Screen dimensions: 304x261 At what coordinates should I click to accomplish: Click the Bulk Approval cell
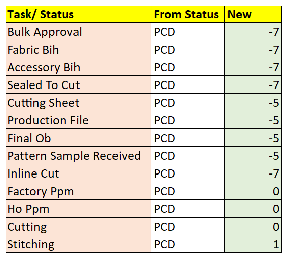79,31
